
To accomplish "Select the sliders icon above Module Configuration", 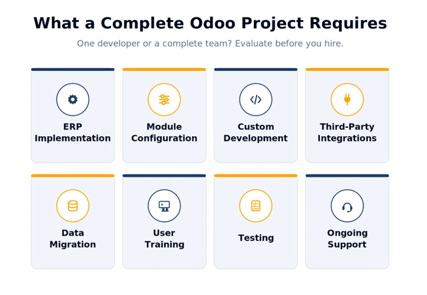I will 164,100.
